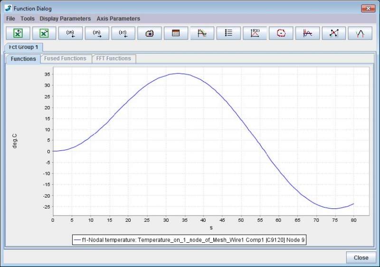380x267 pixels.
Task: Click the deg.C y-axis label
Action: click(x=15, y=141)
